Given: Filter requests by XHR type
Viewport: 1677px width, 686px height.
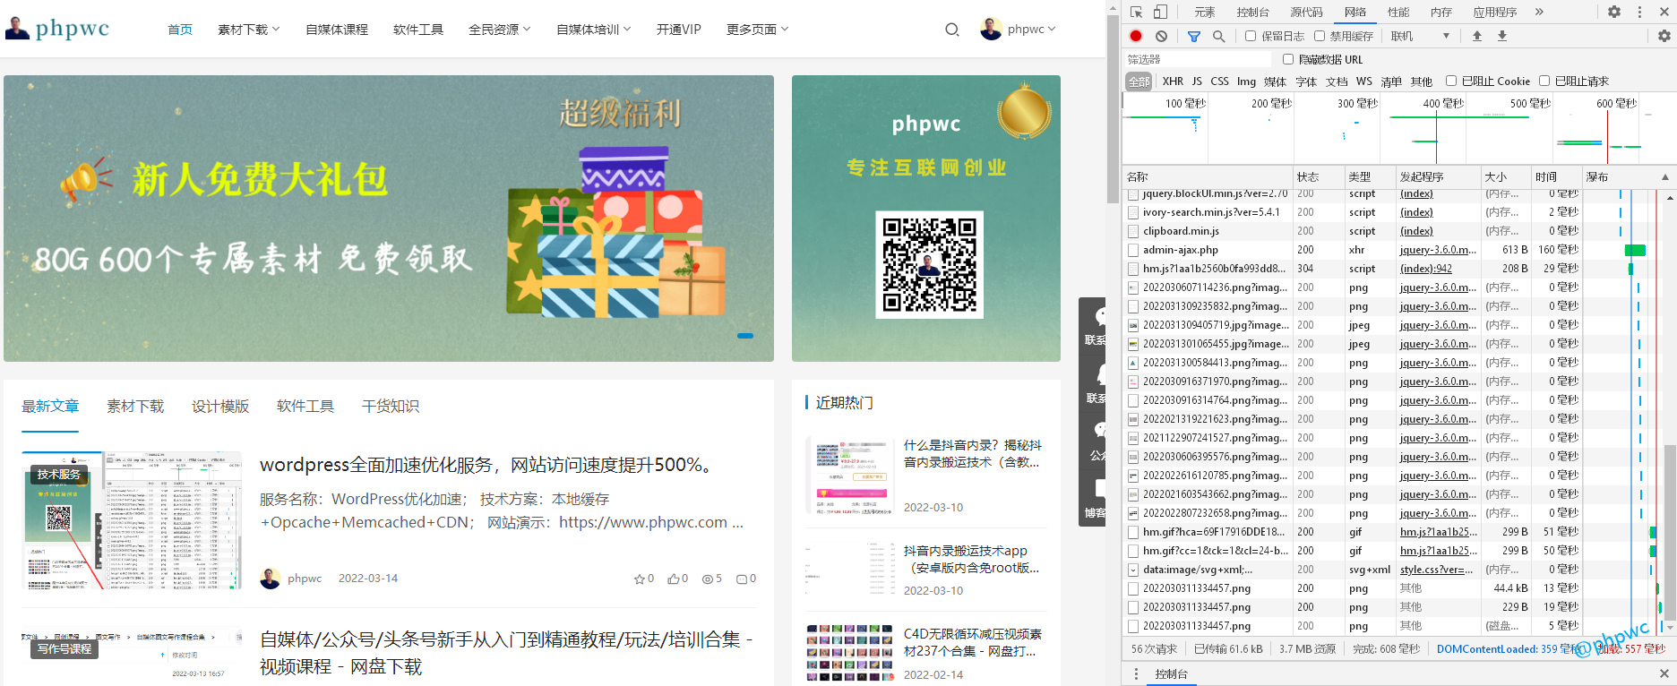Looking at the screenshot, I should [1173, 81].
